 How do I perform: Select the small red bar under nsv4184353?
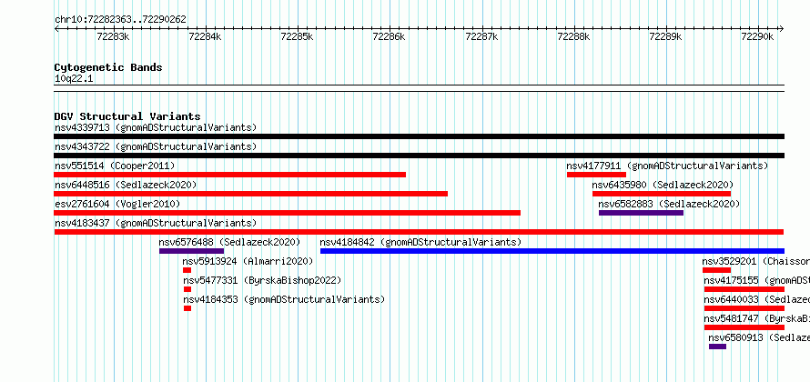pos(187,308)
